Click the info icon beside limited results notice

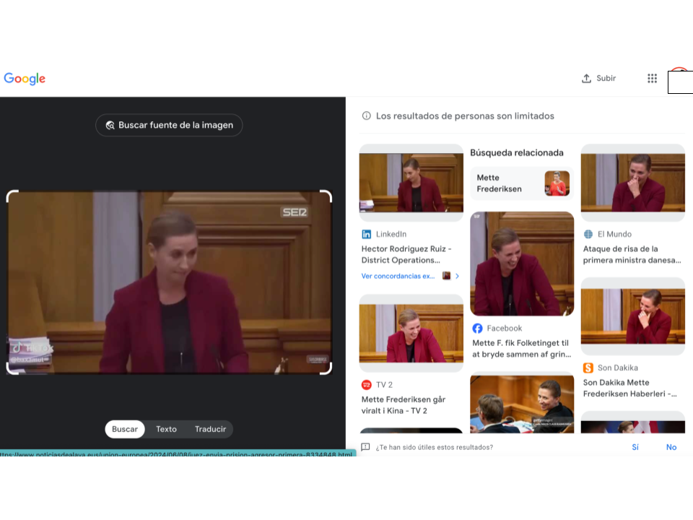(366, 116)
